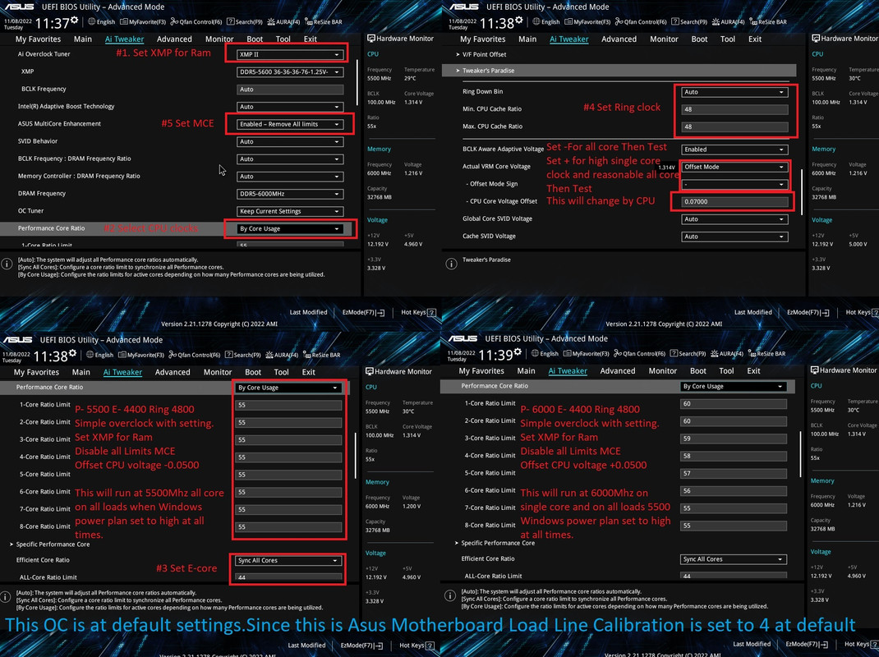Click the 6-Core Ratio Limit field showing 56

[x=734, y=490]
